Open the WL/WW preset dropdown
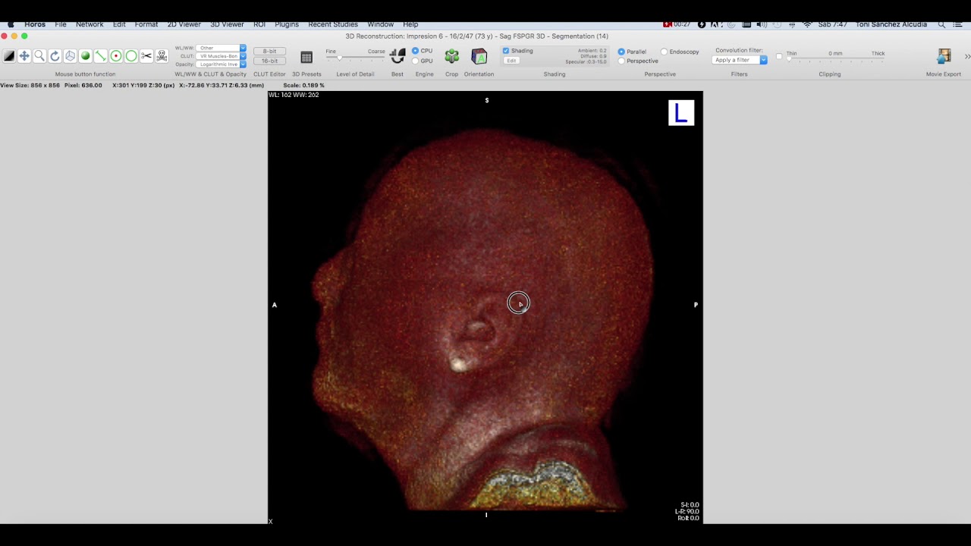This screenshot has height=546, width=971. 221,48
